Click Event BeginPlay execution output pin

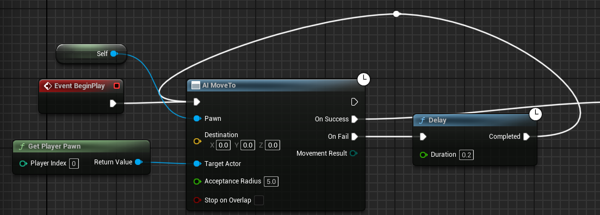click(113, 103)
